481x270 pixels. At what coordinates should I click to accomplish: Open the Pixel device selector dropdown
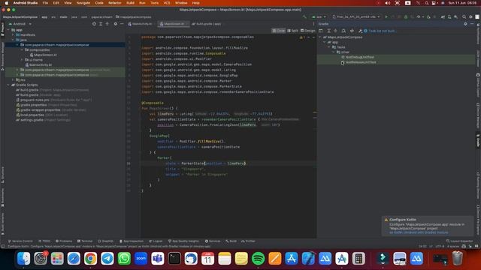(x=356, y=16)
